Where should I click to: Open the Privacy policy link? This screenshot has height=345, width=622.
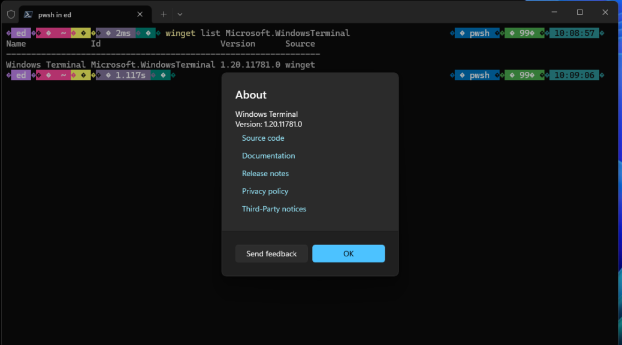pos(265,191)
